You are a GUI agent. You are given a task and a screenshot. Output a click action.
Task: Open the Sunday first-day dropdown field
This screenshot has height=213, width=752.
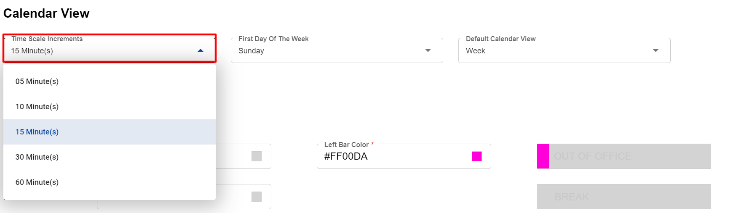pyautogui.click(x=329, y=51)
